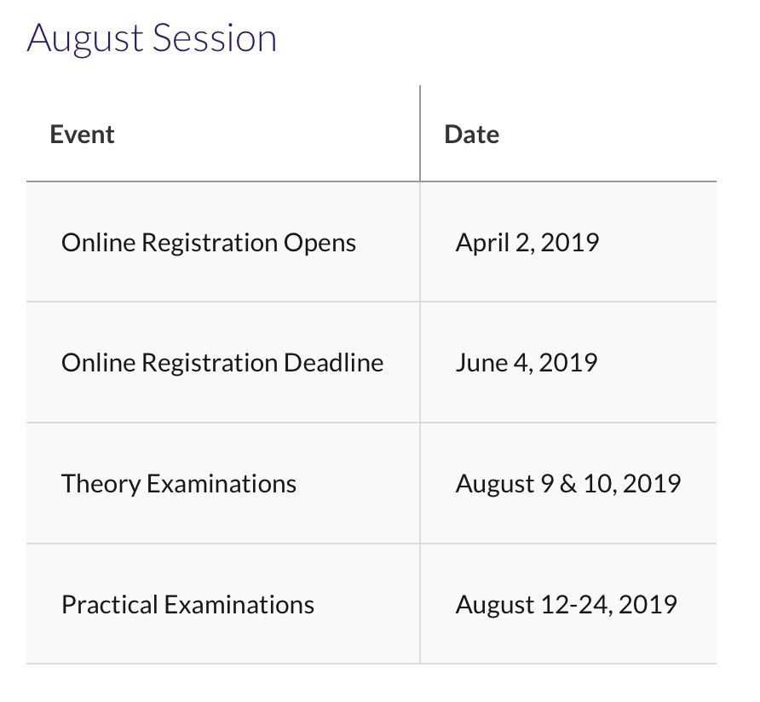Screen dimensions: 760x702
Task: Select the Date column header
Action: (x=472, y=135)
